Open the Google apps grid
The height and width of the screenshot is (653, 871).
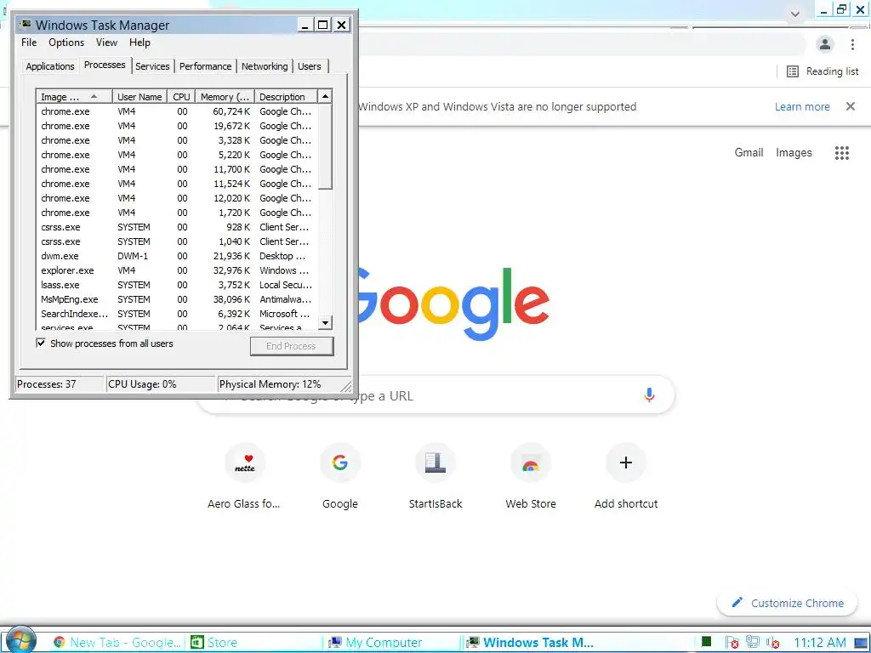842,153
